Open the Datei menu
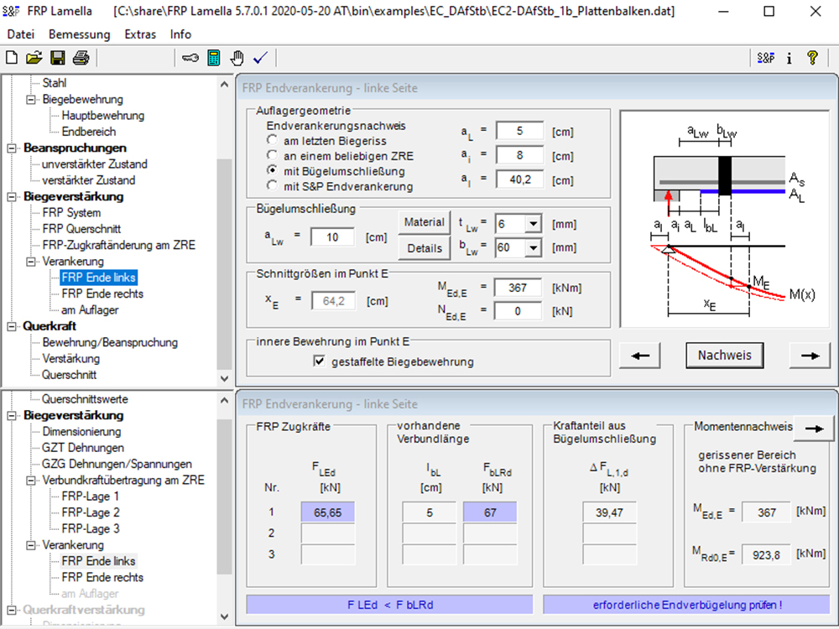This screenshot has width=839, height=629. pos(21,34)
